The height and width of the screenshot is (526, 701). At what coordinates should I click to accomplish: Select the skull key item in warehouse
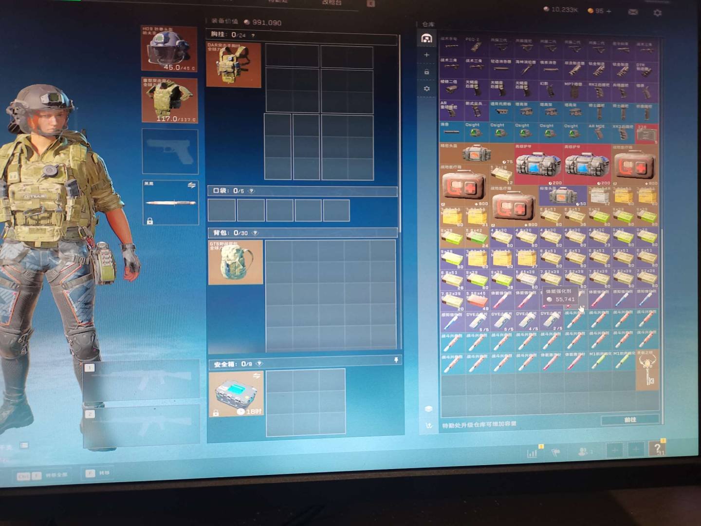(647, 370)
